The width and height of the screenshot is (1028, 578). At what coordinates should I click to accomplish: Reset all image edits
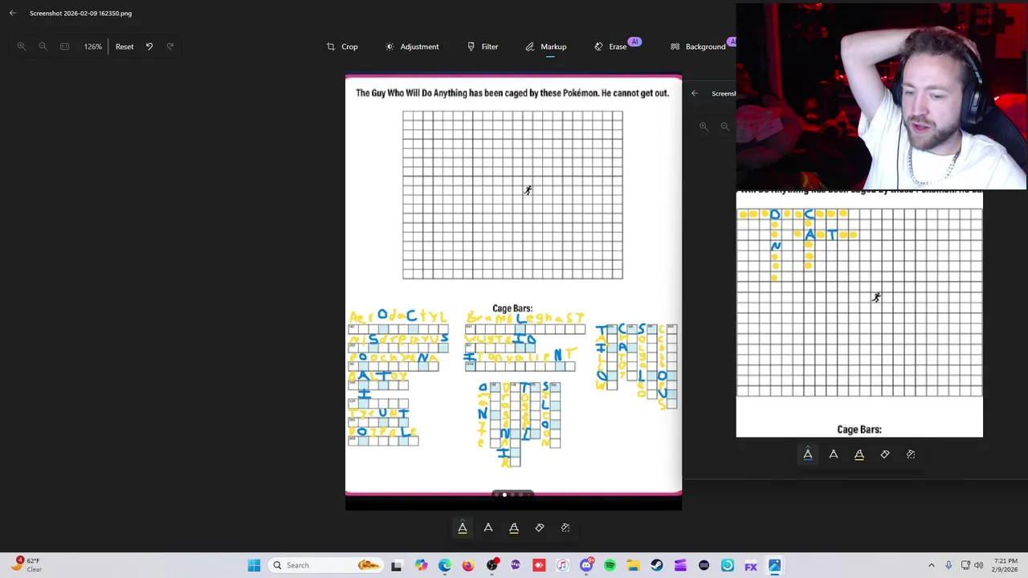pos(124,47)
